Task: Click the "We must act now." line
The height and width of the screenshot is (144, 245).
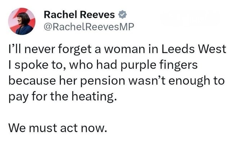Action: coord(58,128)
